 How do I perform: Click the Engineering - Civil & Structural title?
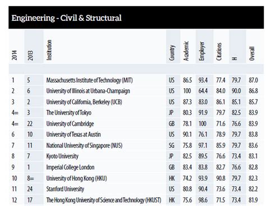[x=66, y=18]
